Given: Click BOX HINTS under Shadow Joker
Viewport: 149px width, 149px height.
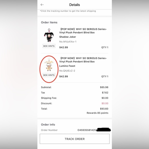Looking at the screenshot, I should [x=49, y=46].
